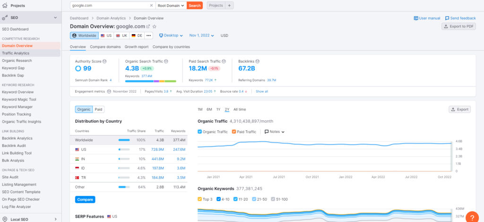Add a new project tab with plus
484x222 pixels.
(x=229, y=5)
